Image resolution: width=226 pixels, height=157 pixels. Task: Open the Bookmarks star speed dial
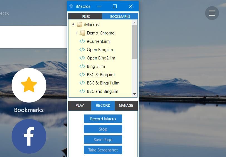(x=29, y=85)
